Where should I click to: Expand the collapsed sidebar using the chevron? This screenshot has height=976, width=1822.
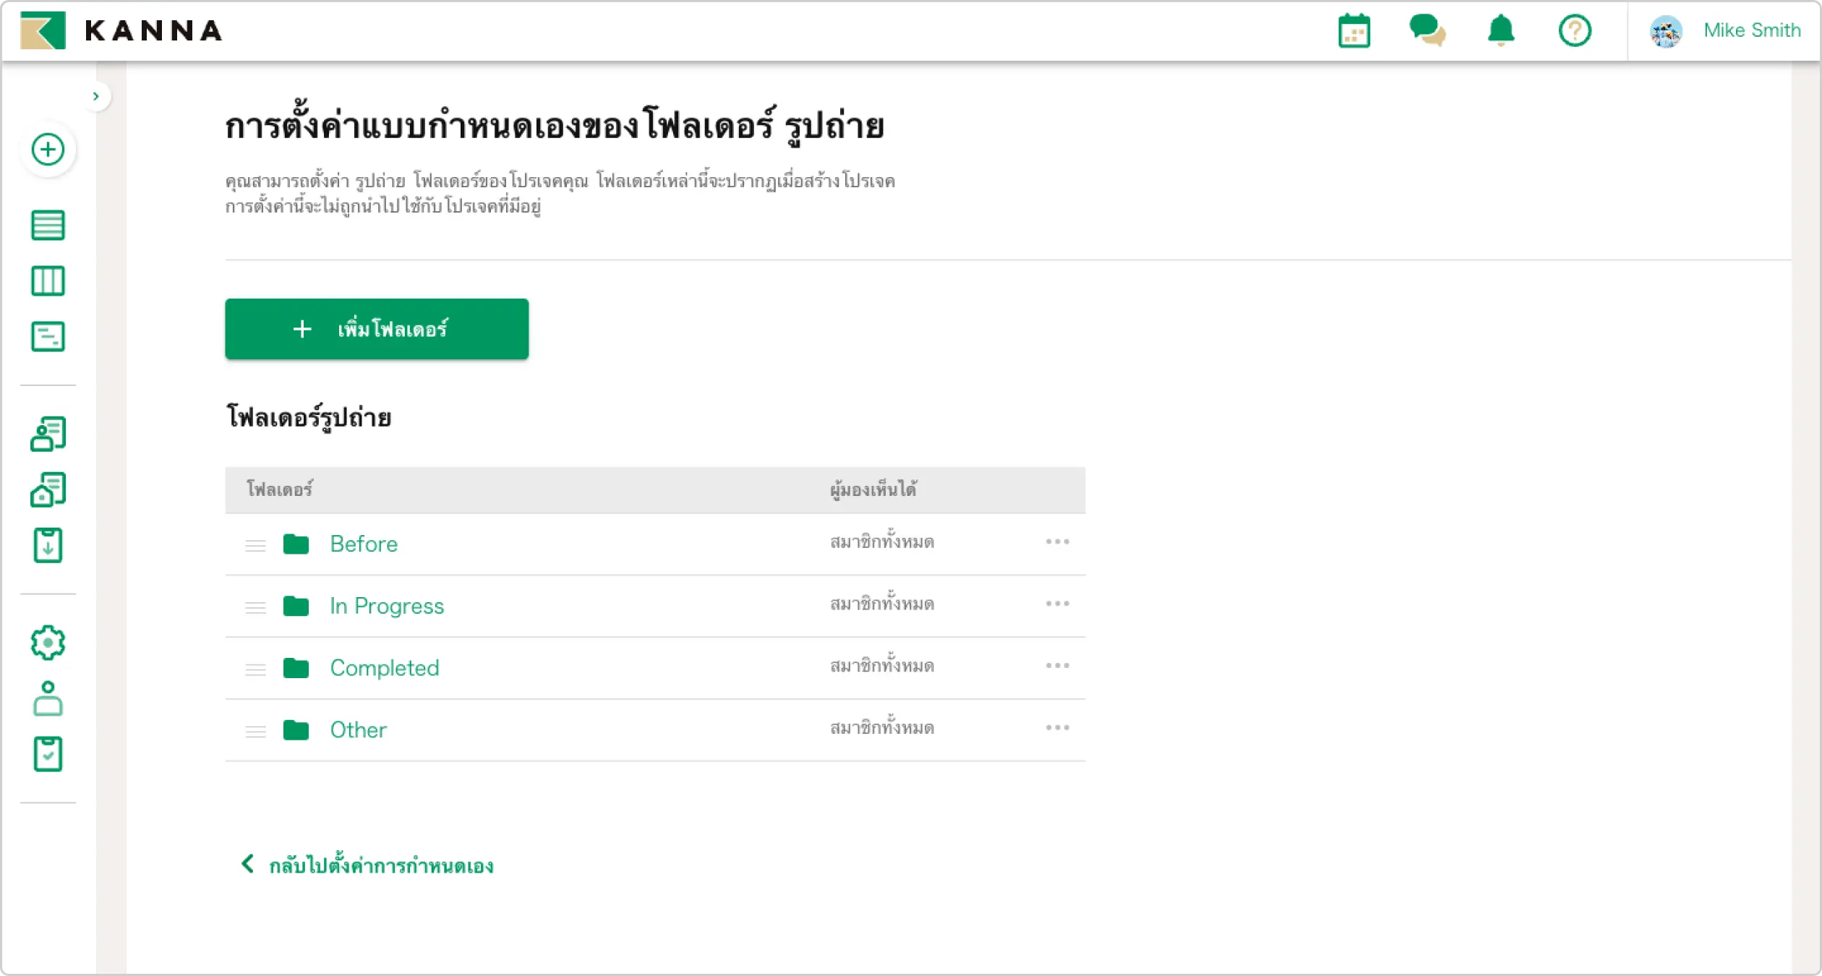pos(97,95)
